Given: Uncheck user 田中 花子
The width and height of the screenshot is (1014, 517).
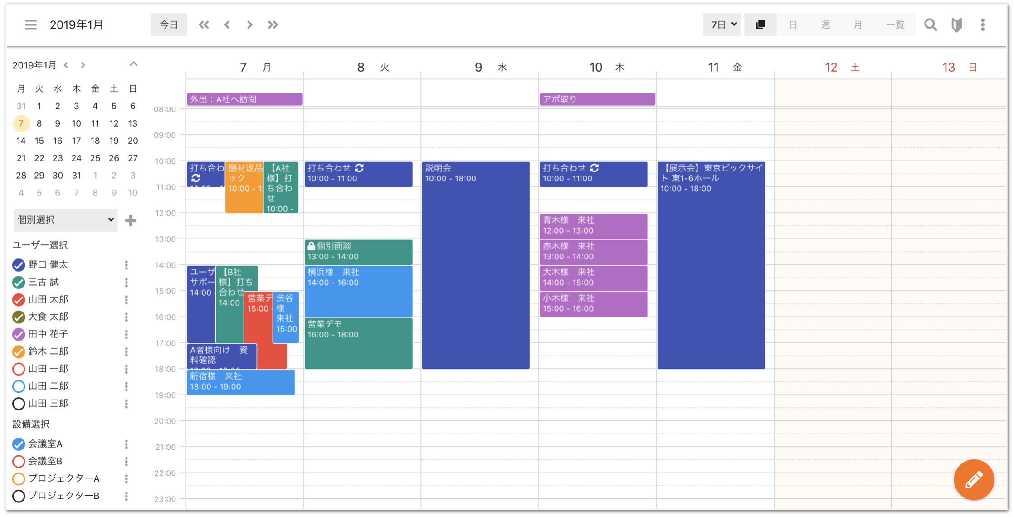Looking at the screenshot, I should (19, 334).
